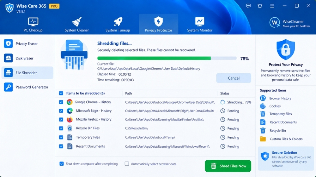
Task: Click the Custom Files & Folders folder icon
Action: click(x=263, y=139)
